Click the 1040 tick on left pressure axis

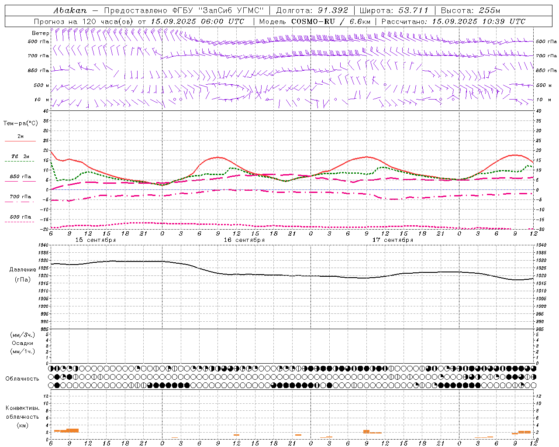pyautogui.click(x=42, y=245)
